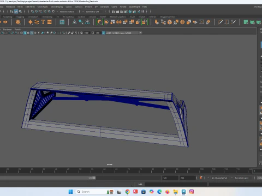
Task: Click the branching arrows shelf icon
Action: point(163,22)
